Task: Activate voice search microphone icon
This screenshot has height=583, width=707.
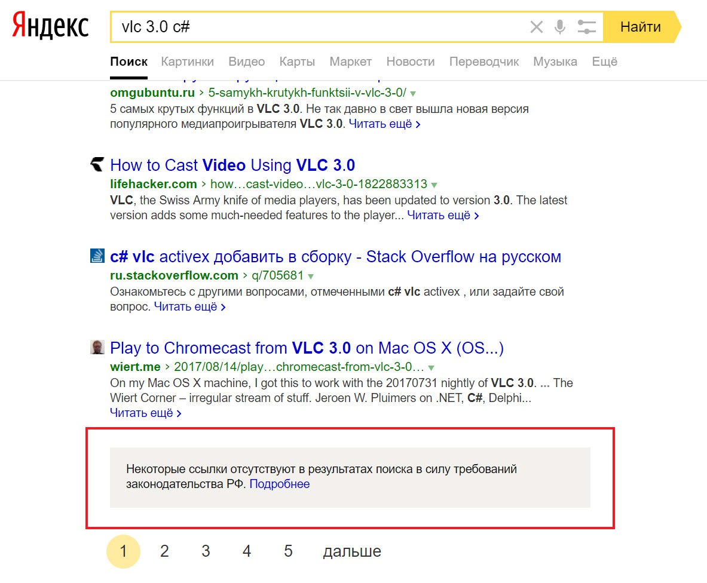Action: coord(560,27)
